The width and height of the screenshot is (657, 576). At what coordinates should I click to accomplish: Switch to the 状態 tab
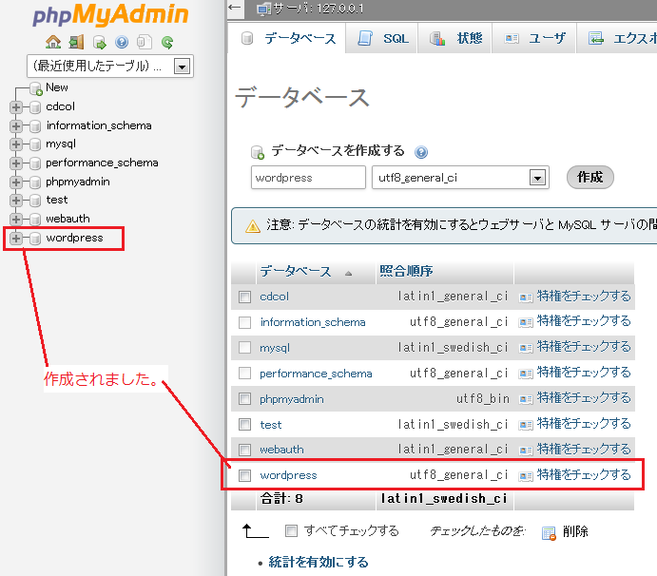[455, 39]
